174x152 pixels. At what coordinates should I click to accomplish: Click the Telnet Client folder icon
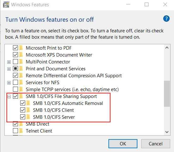21,131
